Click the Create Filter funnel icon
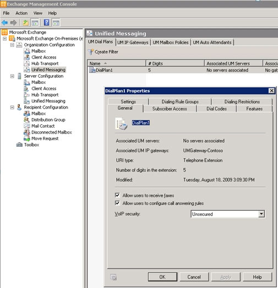 tap(91, 52)
